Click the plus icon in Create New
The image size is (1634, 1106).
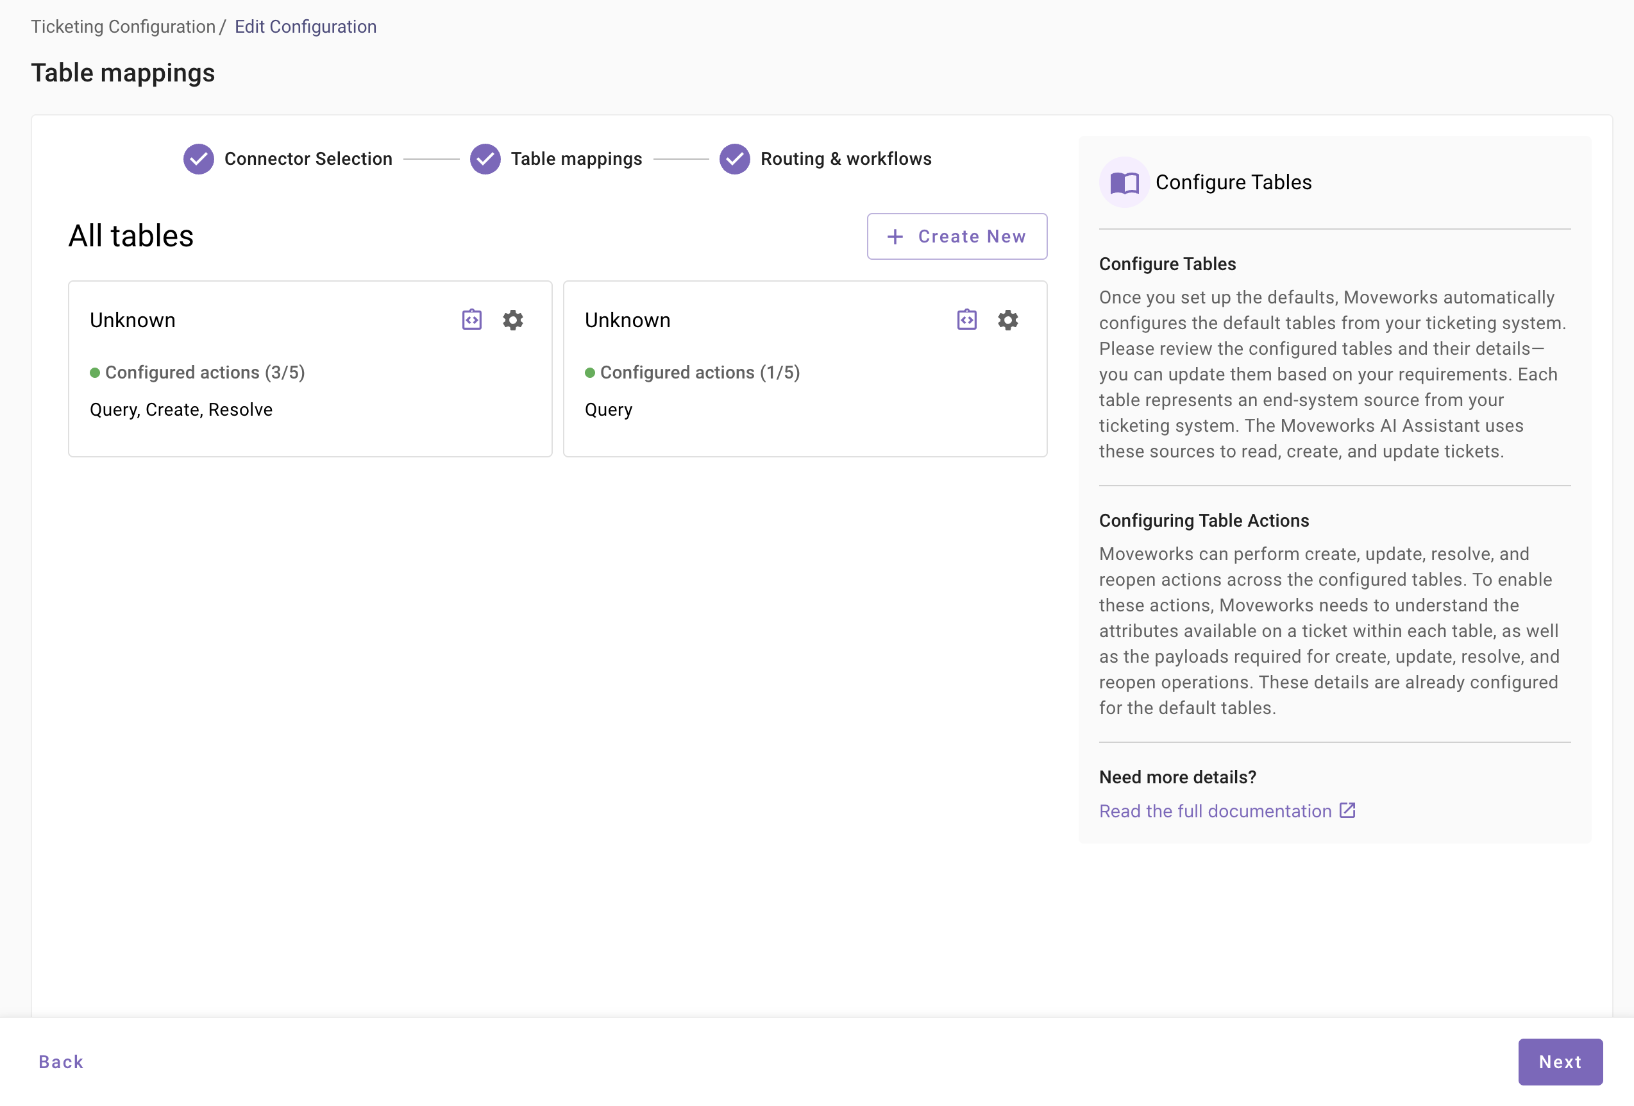(x=895, y=237)
